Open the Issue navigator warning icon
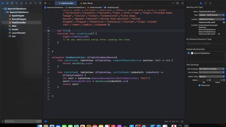The image size is (226, 127). point(21,3)
